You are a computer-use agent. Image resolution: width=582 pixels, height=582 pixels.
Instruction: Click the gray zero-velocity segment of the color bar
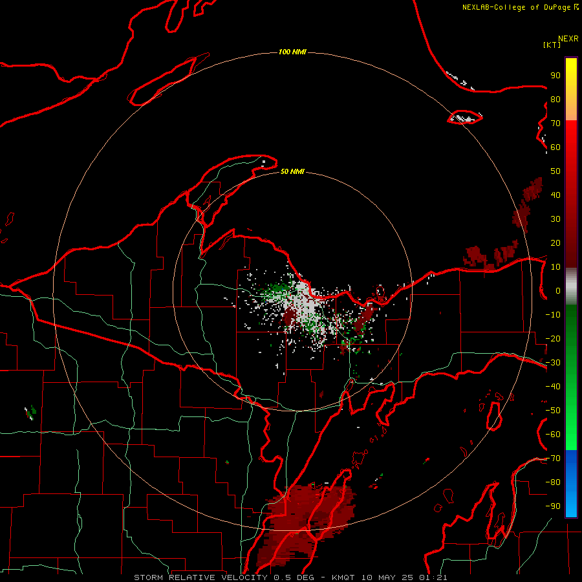tap(571, 286)
